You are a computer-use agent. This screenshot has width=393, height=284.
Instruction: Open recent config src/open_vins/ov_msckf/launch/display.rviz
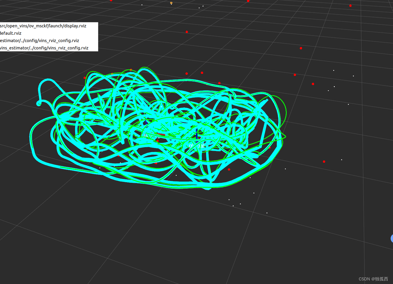click(49, 26)
